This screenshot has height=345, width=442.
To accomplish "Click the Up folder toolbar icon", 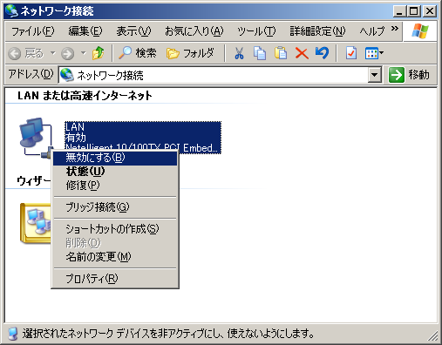I will [98, 53].
